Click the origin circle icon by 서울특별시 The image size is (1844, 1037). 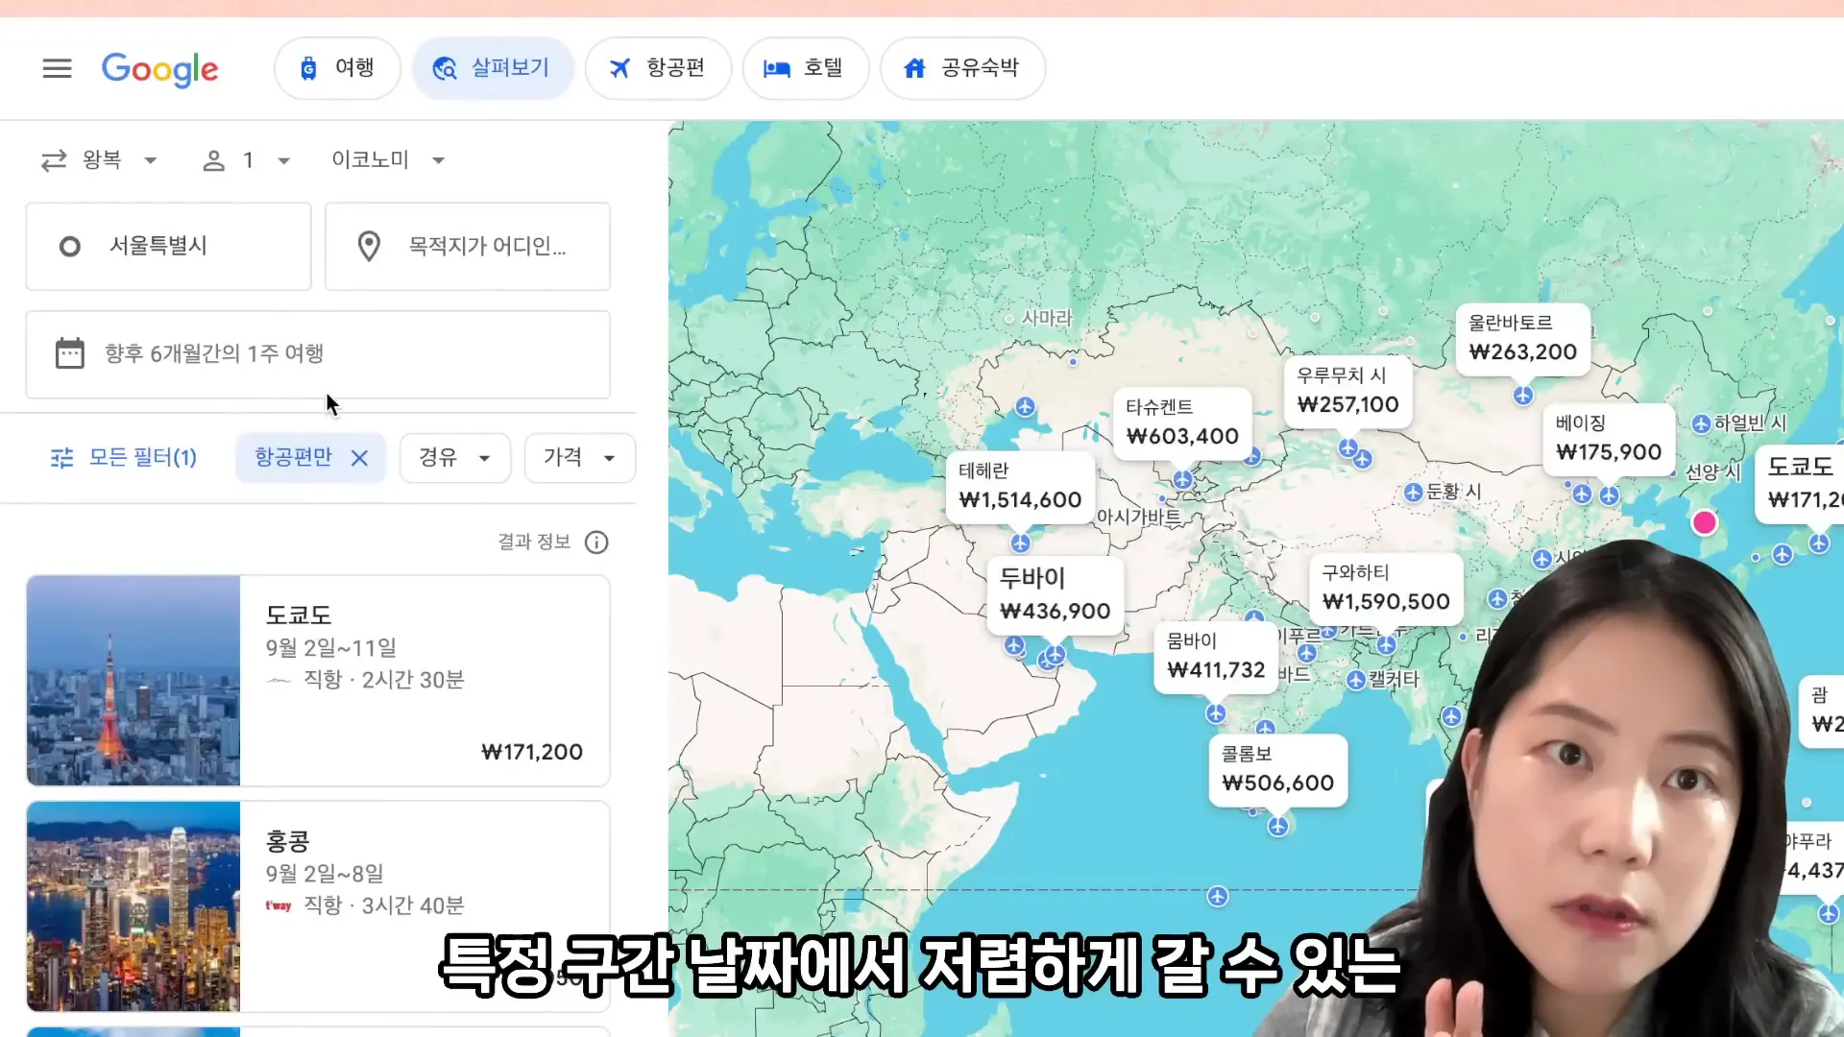coord(70,247)
